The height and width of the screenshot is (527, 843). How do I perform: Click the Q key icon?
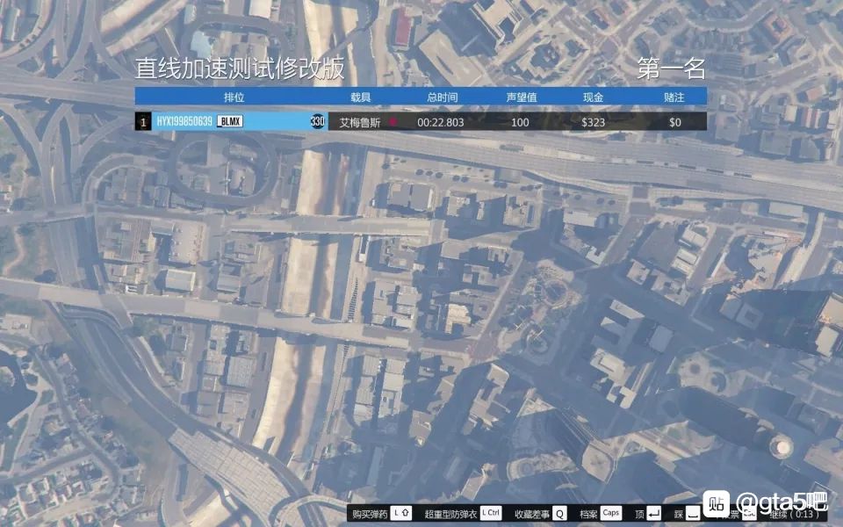click(559, 514)
